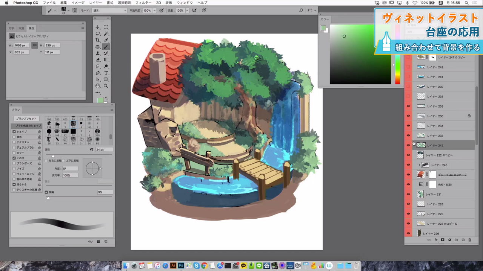
Task: Select the Eyedropper tool
Action: 106,40
